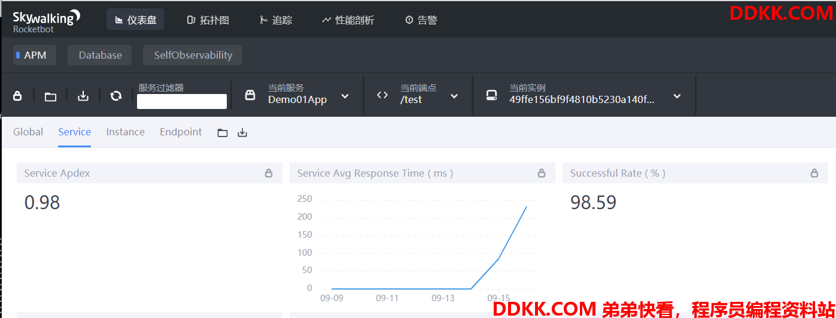Click the 当前服务 value Demo01App

tap(297, 100)
